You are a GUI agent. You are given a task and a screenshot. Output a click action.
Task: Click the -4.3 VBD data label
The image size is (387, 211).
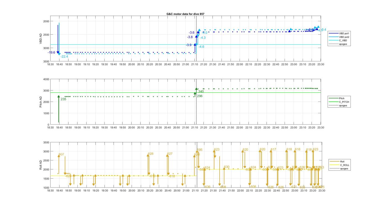tap(203, 38)
